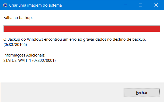Minimize the Criar uma imagem do sistema window
Screen dimensions: 164x103
[x=125, y=5]
